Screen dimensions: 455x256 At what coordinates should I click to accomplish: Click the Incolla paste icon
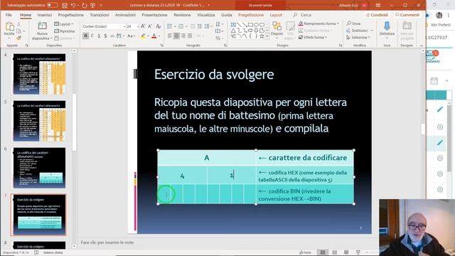tap(9, 27)
